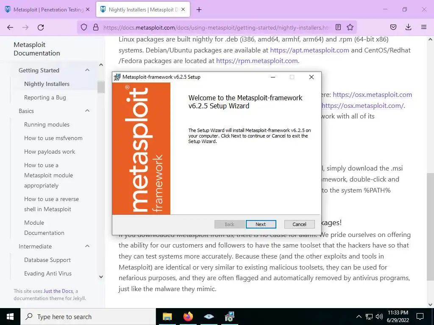Click the installer icon in setup title bar
Image resolution: width=434 pixels, height=325 pixels.
(x=117, y=77)
